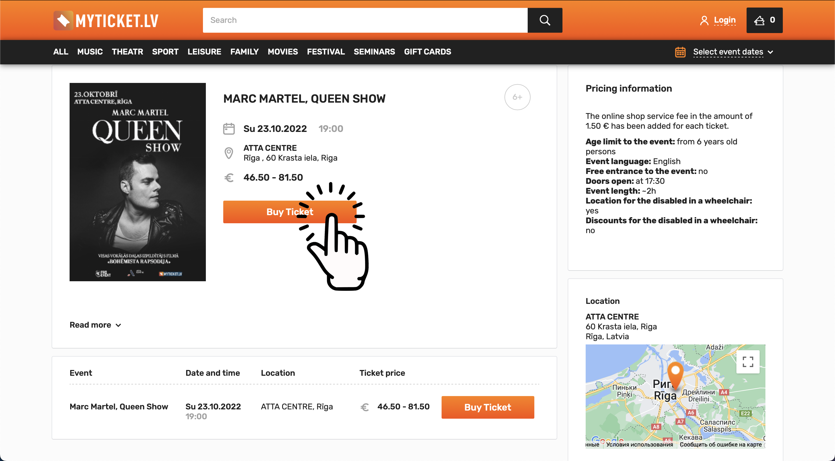Click the euro icon in the ticket table row
This screenshot has height=461, width=835.
[365, 407]
